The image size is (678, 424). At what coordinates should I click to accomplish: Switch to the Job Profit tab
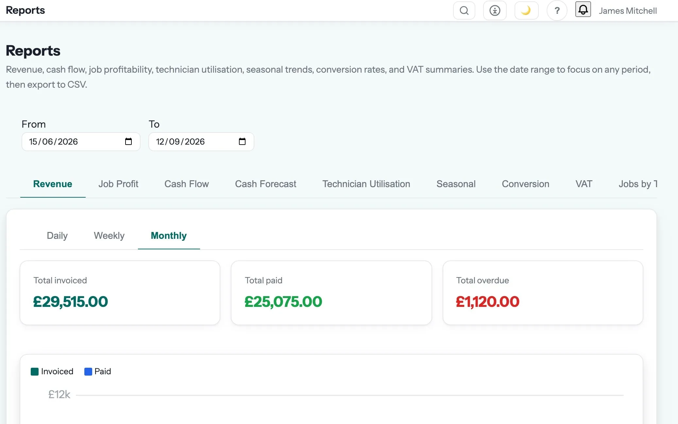coord(118,184)
